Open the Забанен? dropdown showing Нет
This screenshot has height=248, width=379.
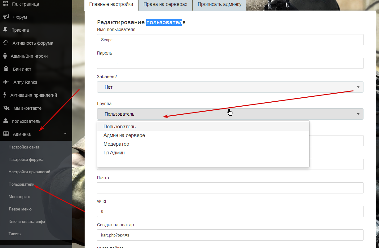tap(230, 87)
